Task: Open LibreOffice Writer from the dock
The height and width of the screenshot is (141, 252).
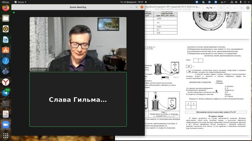Action: coord(6,40)
